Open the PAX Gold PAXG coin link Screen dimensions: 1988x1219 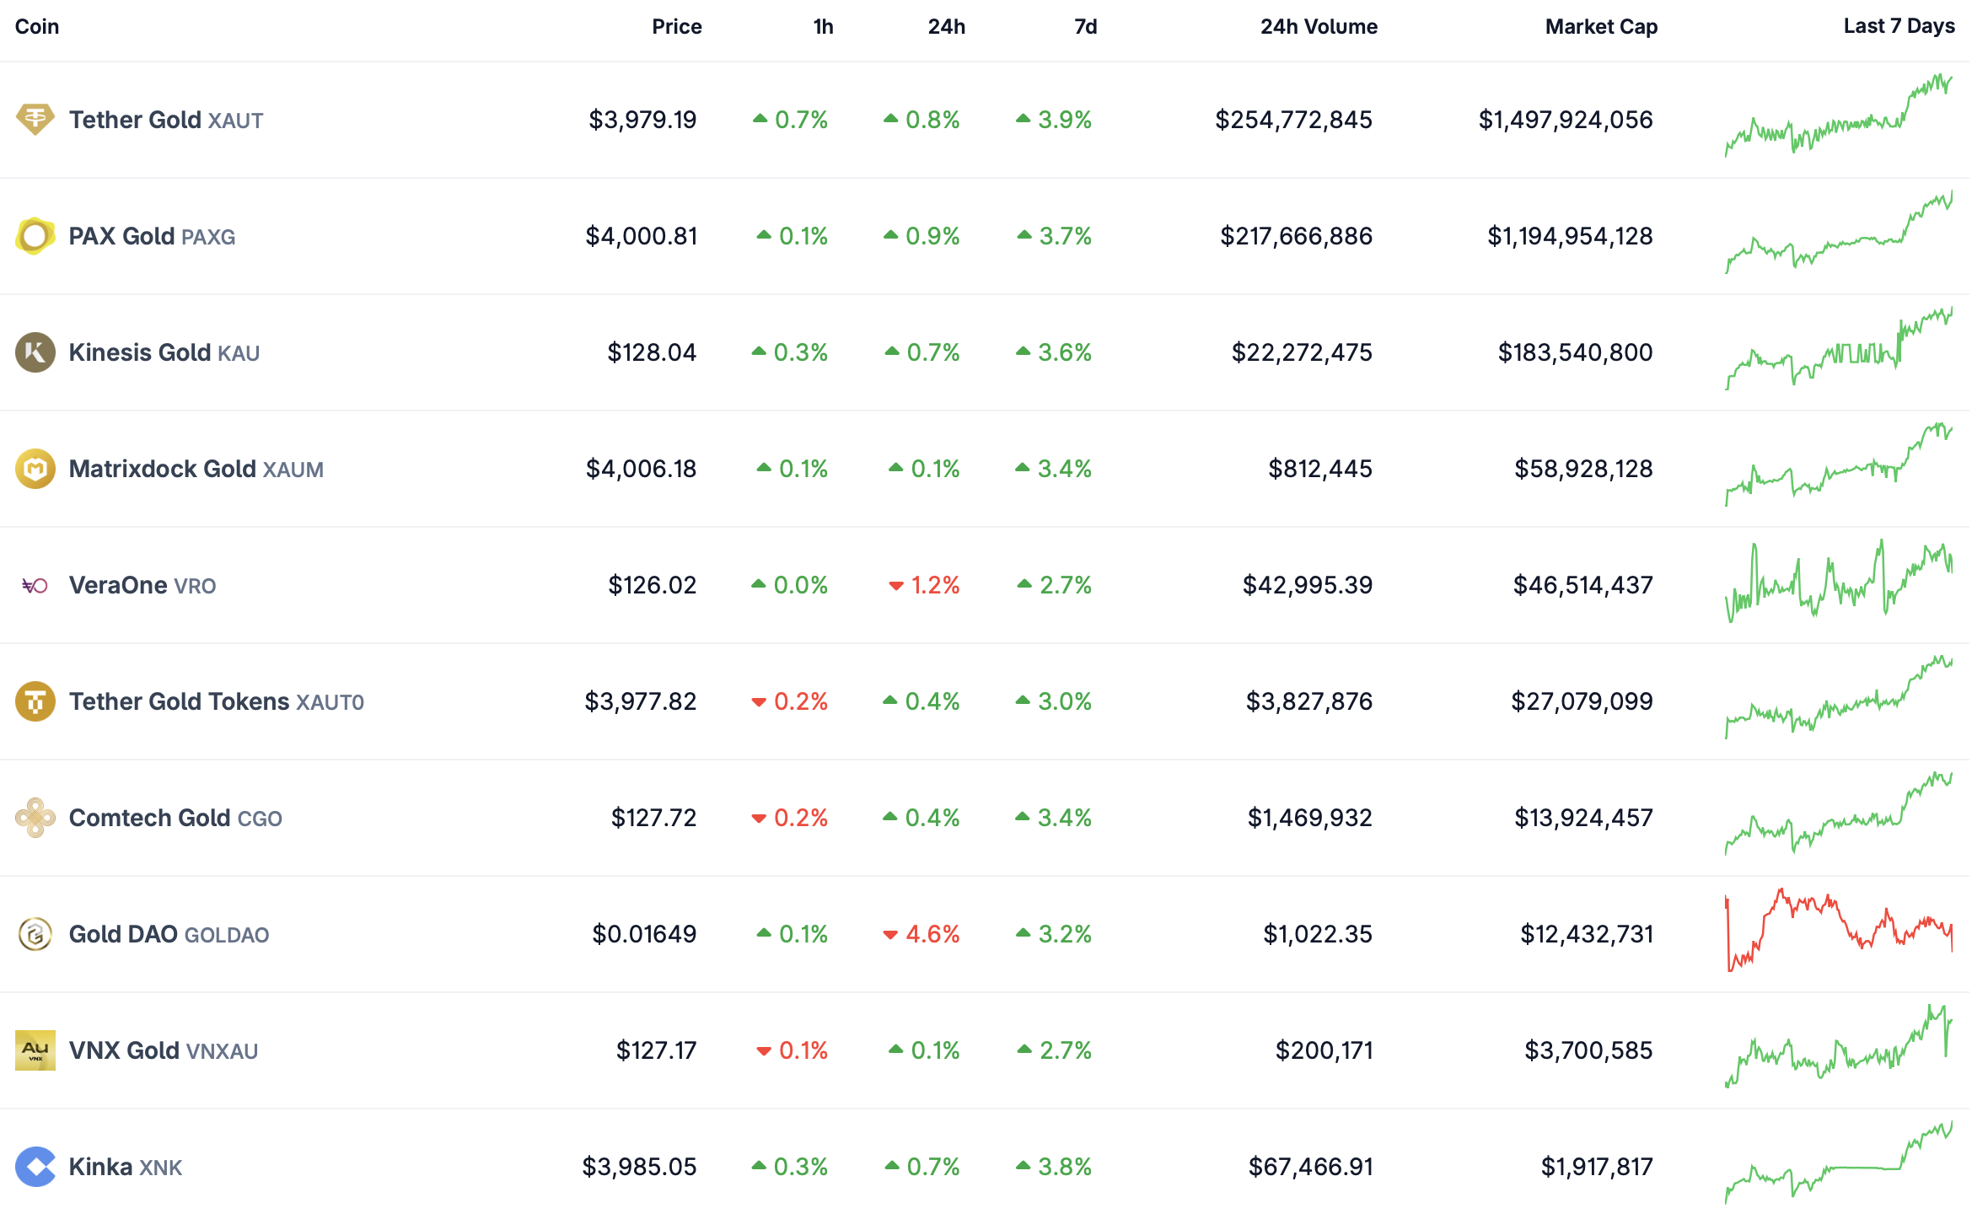(152, 236)
